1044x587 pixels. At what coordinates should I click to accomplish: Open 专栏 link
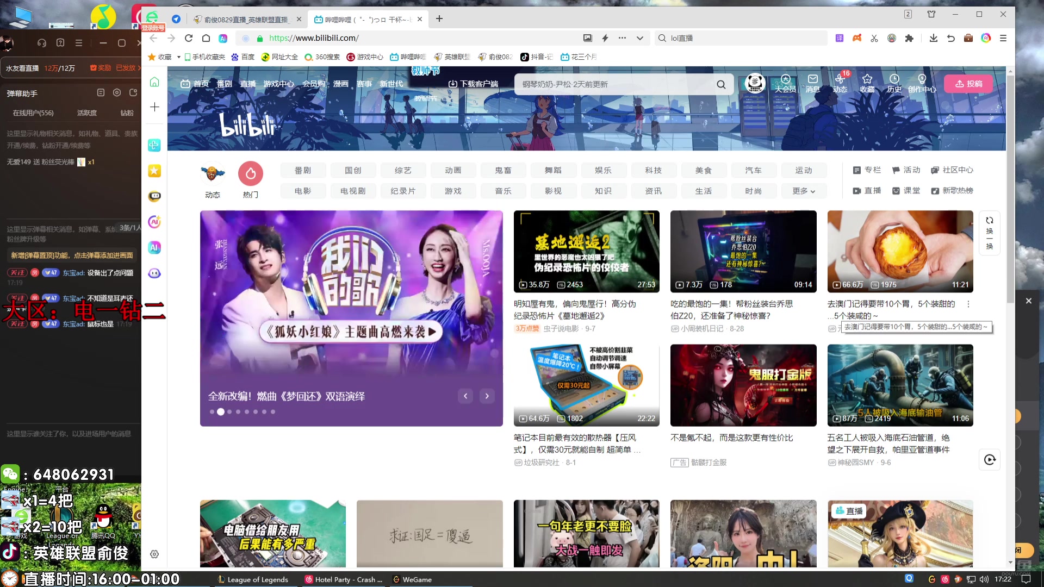867,170
